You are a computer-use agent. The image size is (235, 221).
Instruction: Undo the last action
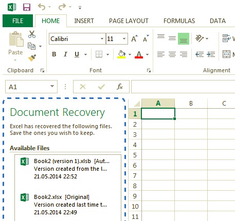pos(42,7)
